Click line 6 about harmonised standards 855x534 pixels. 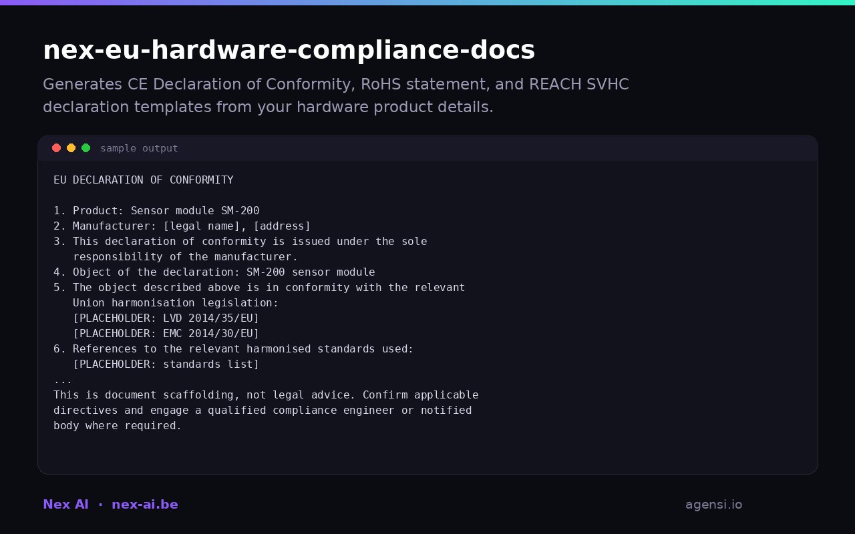coord(234,349)
